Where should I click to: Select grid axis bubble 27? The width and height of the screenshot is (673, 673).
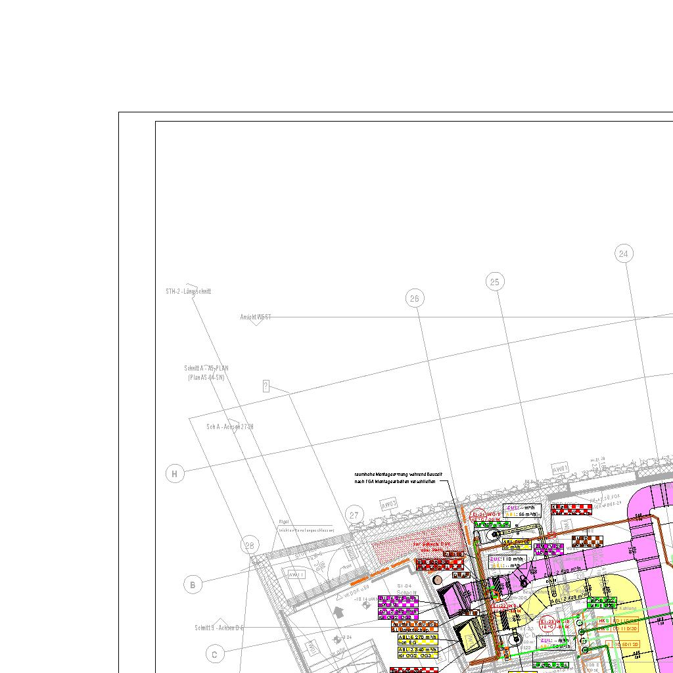354,515
